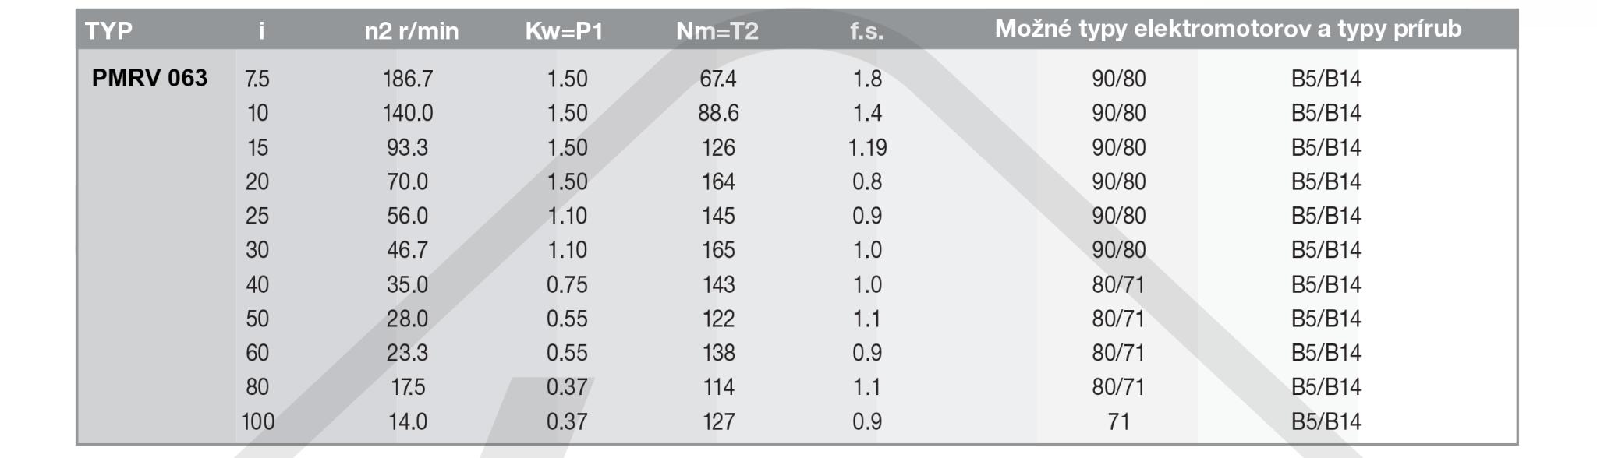The image size is (1597, 458).
Task: Select speed value 46.7
Action: click(408, 250)
